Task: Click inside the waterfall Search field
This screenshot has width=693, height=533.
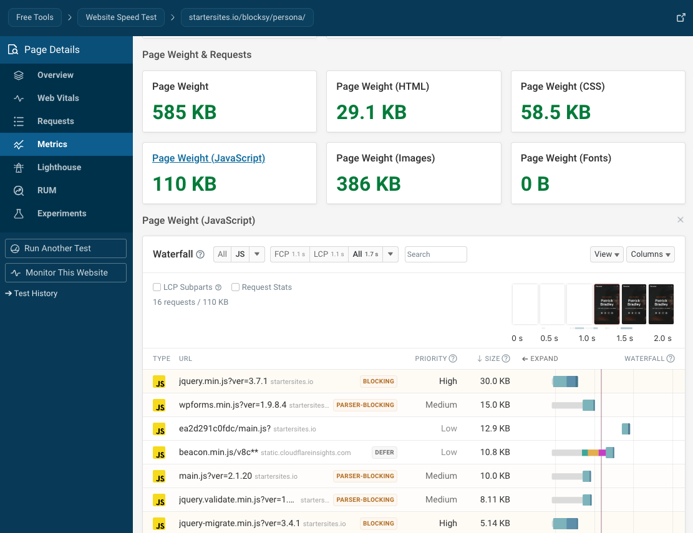Action: (435, 254)
